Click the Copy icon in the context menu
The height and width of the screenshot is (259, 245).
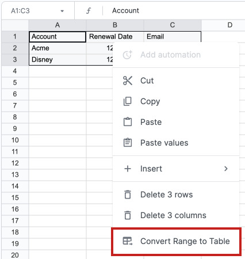click(x=128, y=101)
